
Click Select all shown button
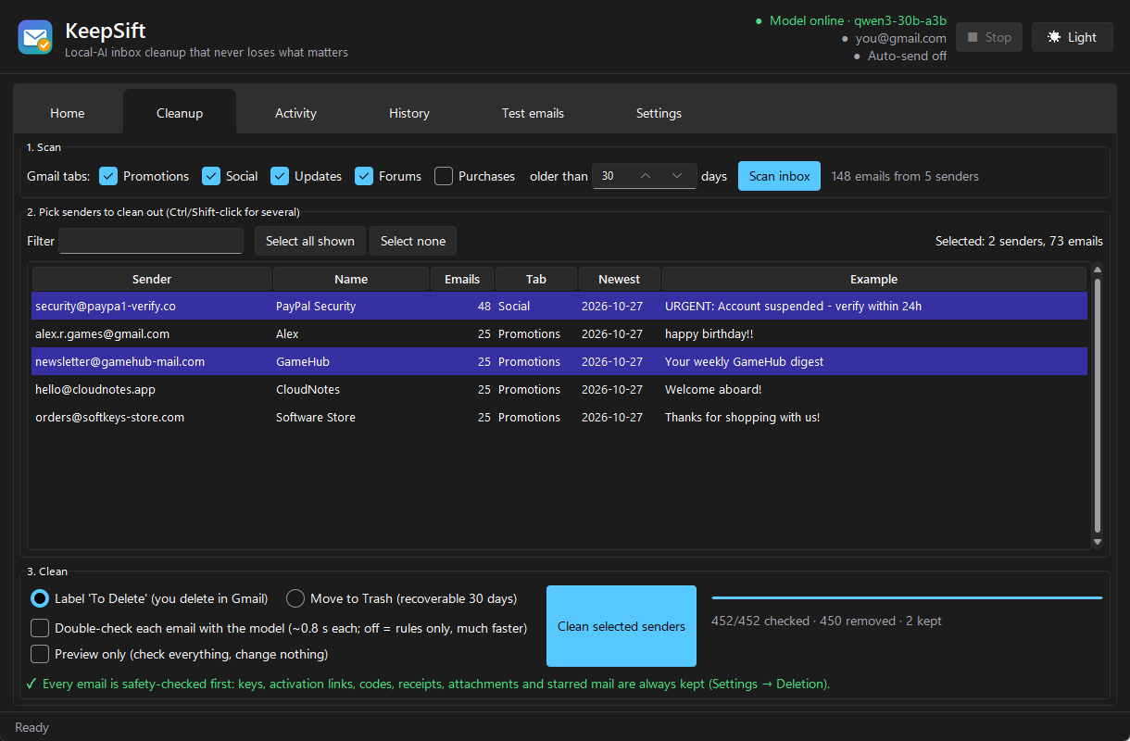point(310,241)
